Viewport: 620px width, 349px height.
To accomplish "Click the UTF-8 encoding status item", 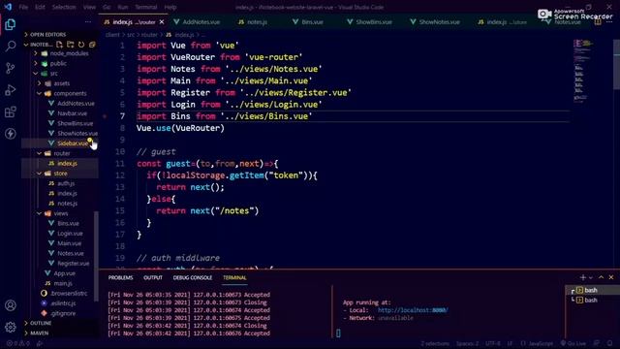I will pos(493,343).
